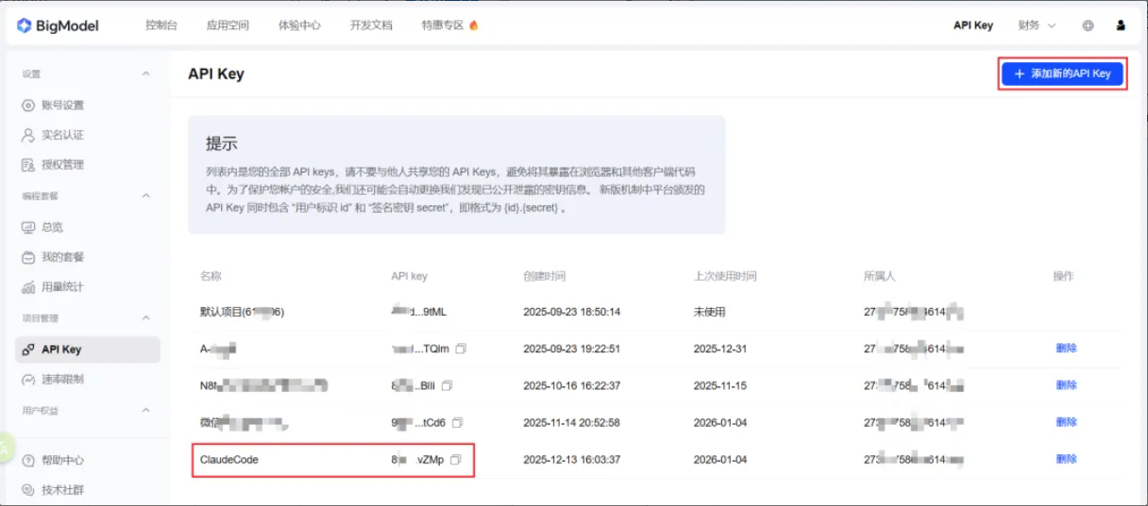Copy the API key ending TQlm
This screenshot has width=1148, height=506.
(x=461, y=349)
